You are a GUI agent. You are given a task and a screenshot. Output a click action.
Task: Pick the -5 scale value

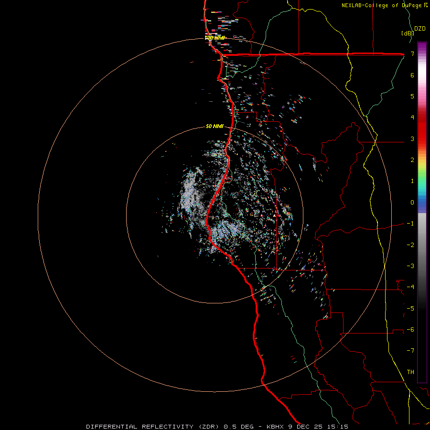tap(410, 309)
